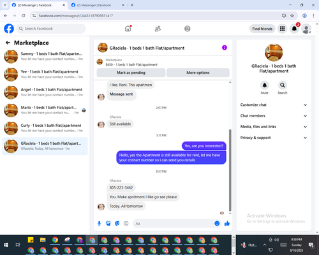Send a voice clip with microphone icon

pos(99,223)
